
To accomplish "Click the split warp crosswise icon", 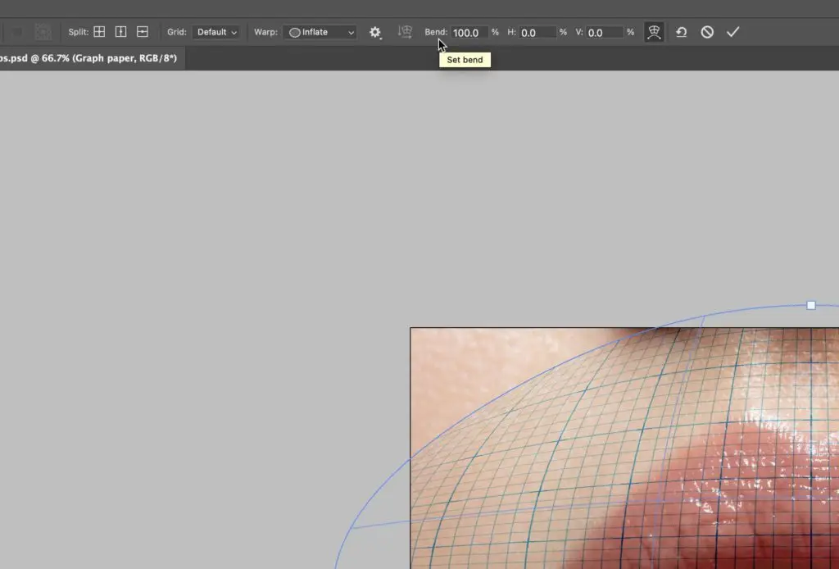I will coord(99,32).
